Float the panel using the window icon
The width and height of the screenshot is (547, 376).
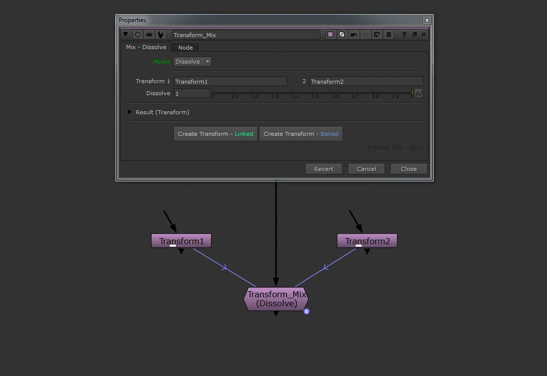(414, 34)
